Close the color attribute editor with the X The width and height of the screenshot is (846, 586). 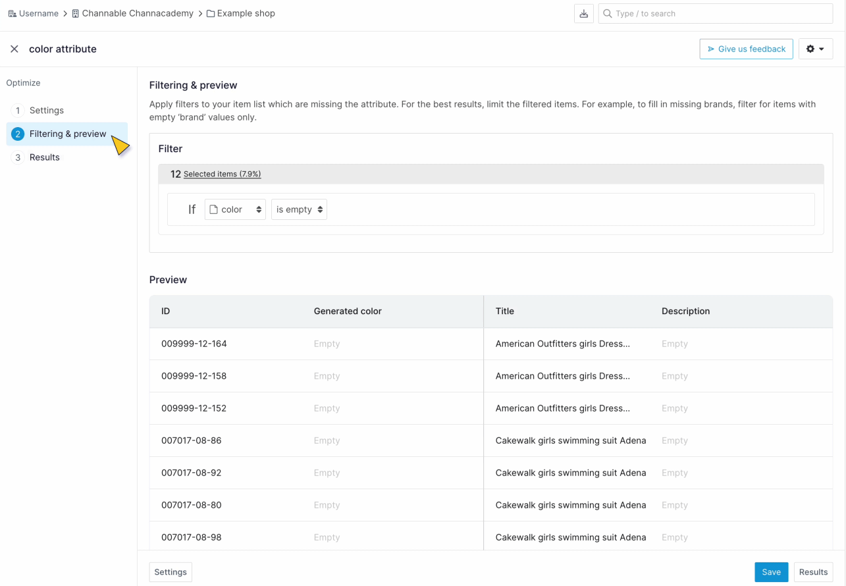tap(14, 48)
